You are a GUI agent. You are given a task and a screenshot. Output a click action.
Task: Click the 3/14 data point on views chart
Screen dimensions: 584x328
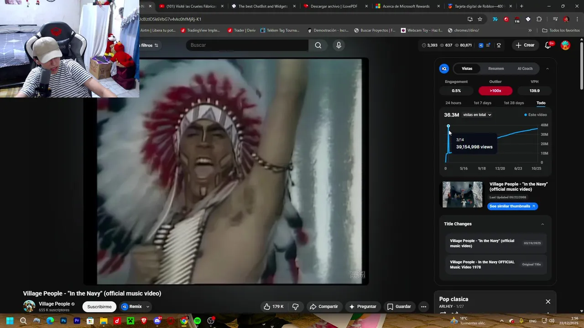448,126
